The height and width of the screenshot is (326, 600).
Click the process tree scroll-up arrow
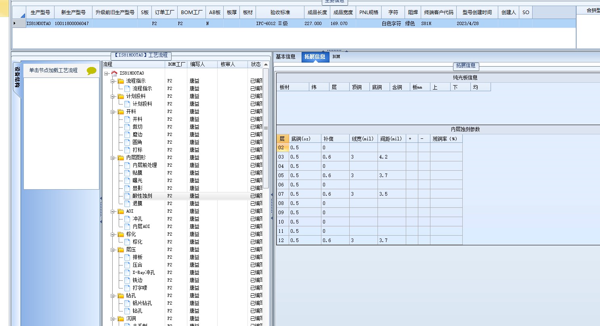pyautogui.click(x=266, y=65)
